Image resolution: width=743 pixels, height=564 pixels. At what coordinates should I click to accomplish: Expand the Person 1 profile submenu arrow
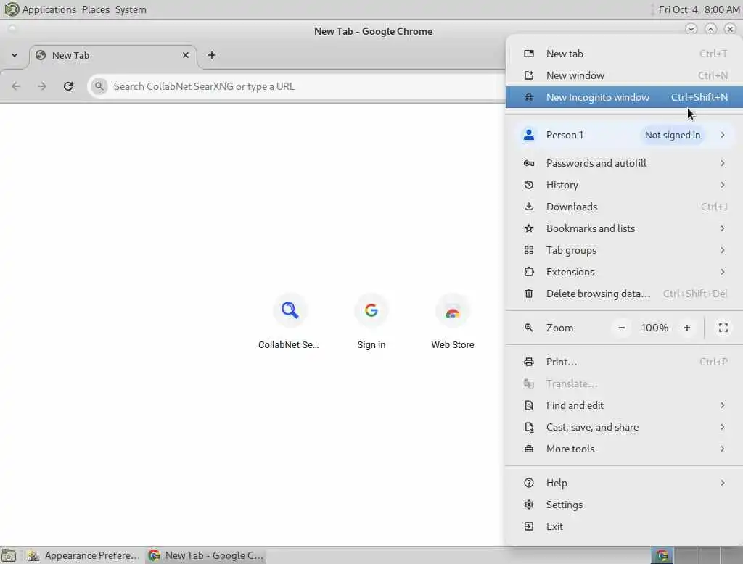click(722, 135)
